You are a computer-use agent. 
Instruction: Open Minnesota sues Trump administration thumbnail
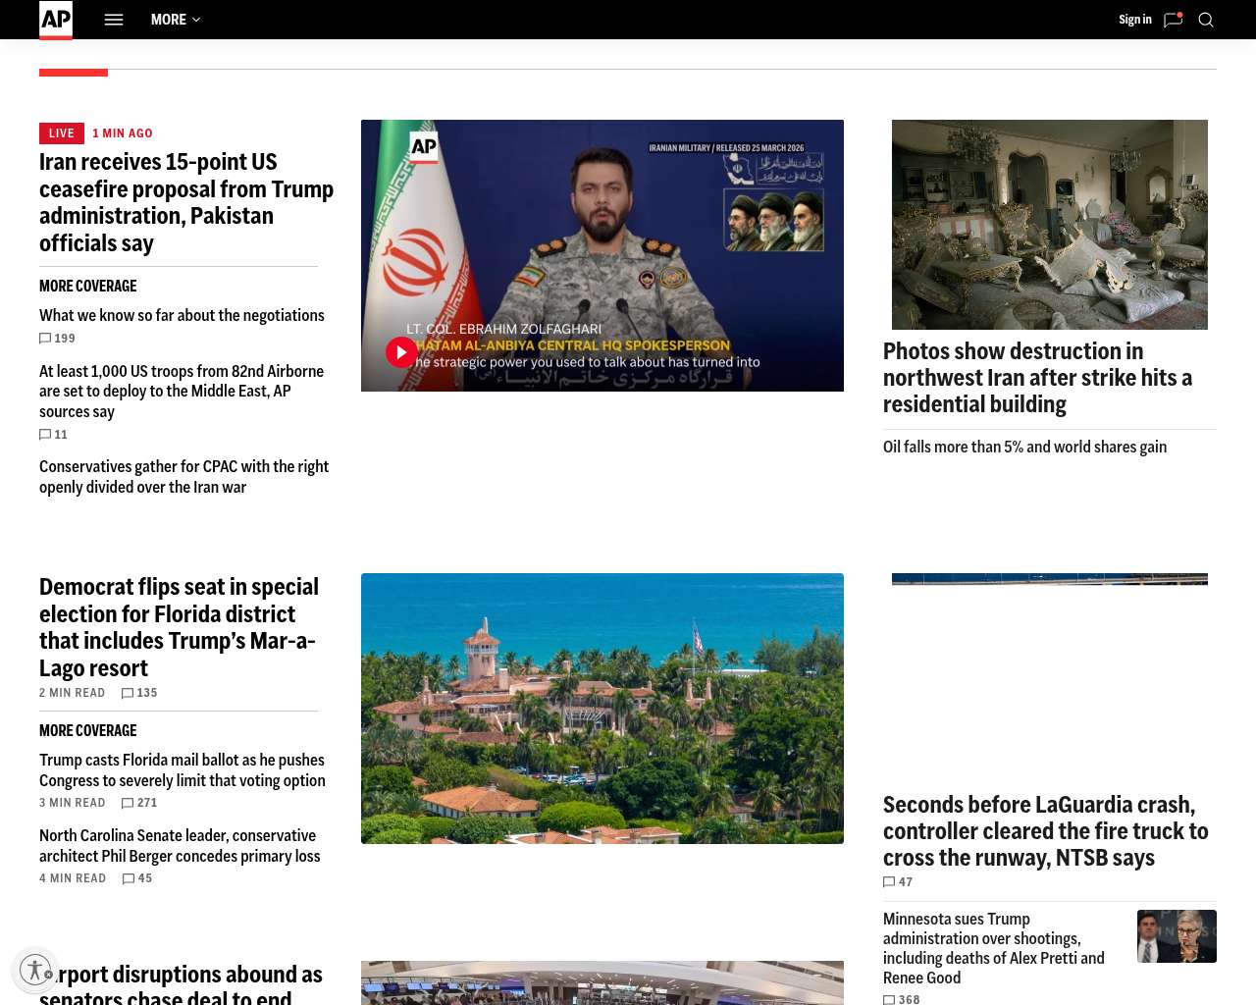[1176, 936]
